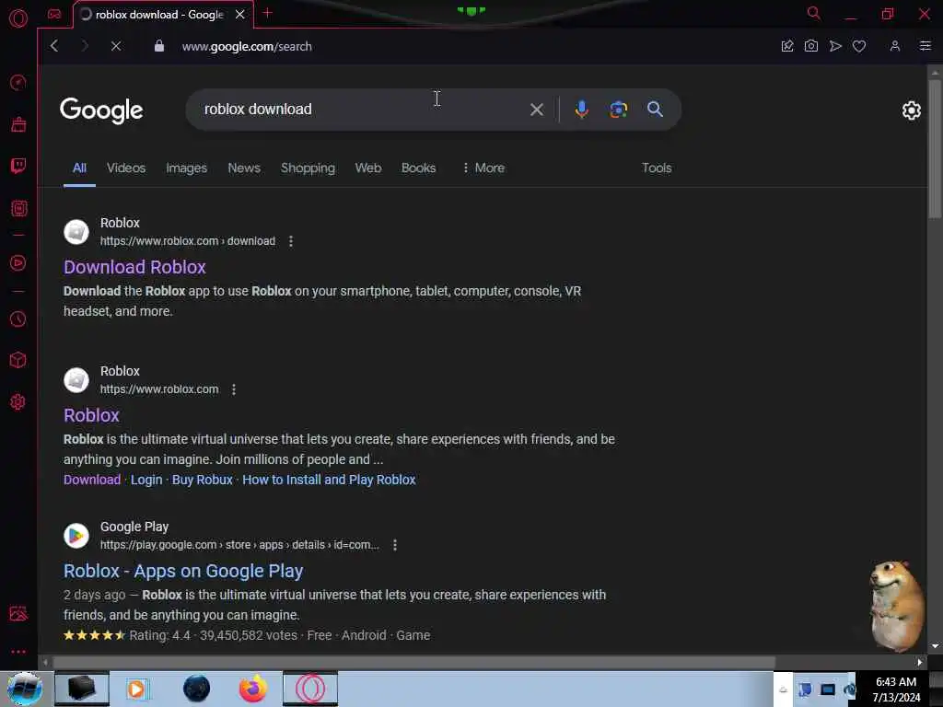Screen dimensions: 943x707
Task: Open the Player icon in sidebar
Action: click(x=18, y=263)
